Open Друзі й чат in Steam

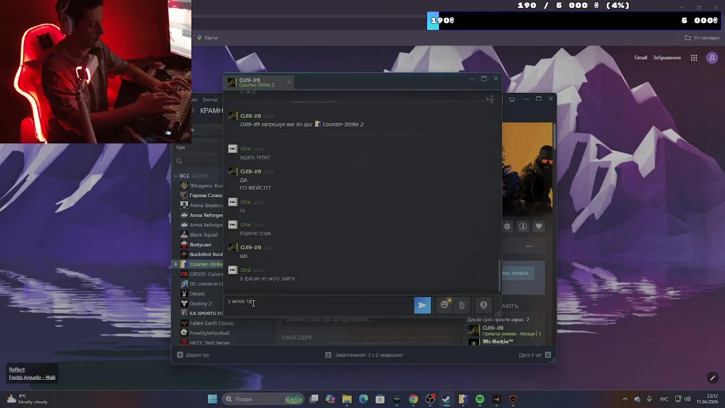[x=535, y=355]
